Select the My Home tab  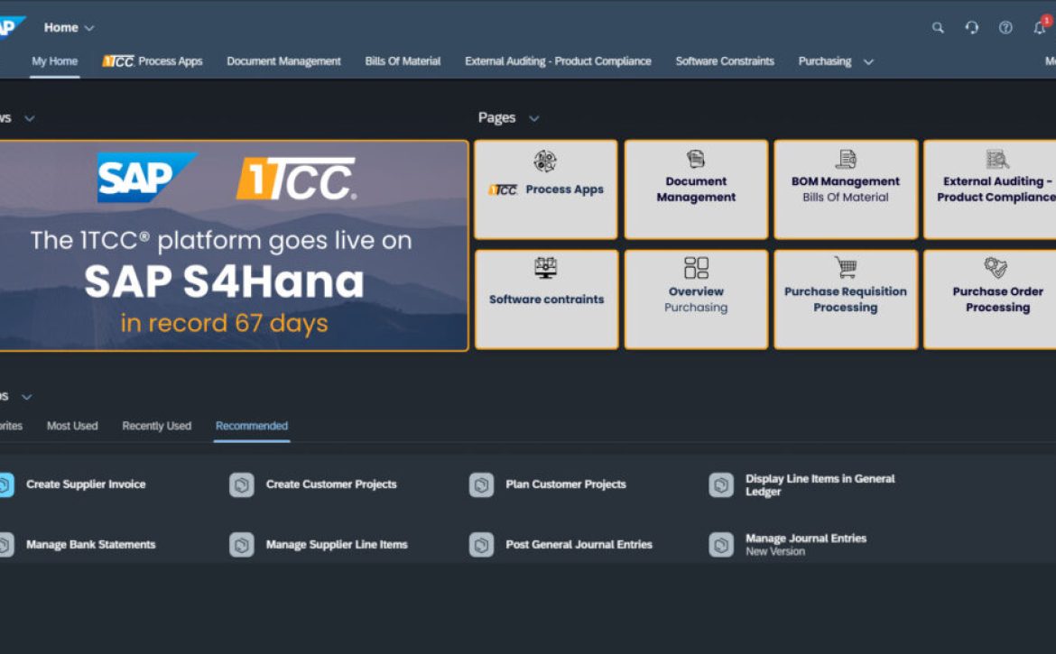(54, 61)
